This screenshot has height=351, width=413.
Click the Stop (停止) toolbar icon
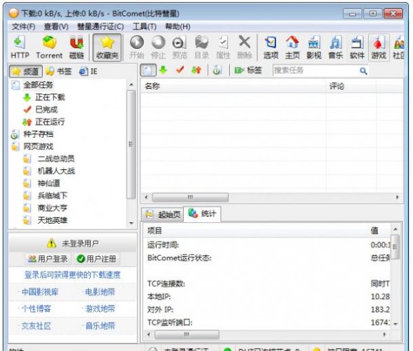coord(158,47)
